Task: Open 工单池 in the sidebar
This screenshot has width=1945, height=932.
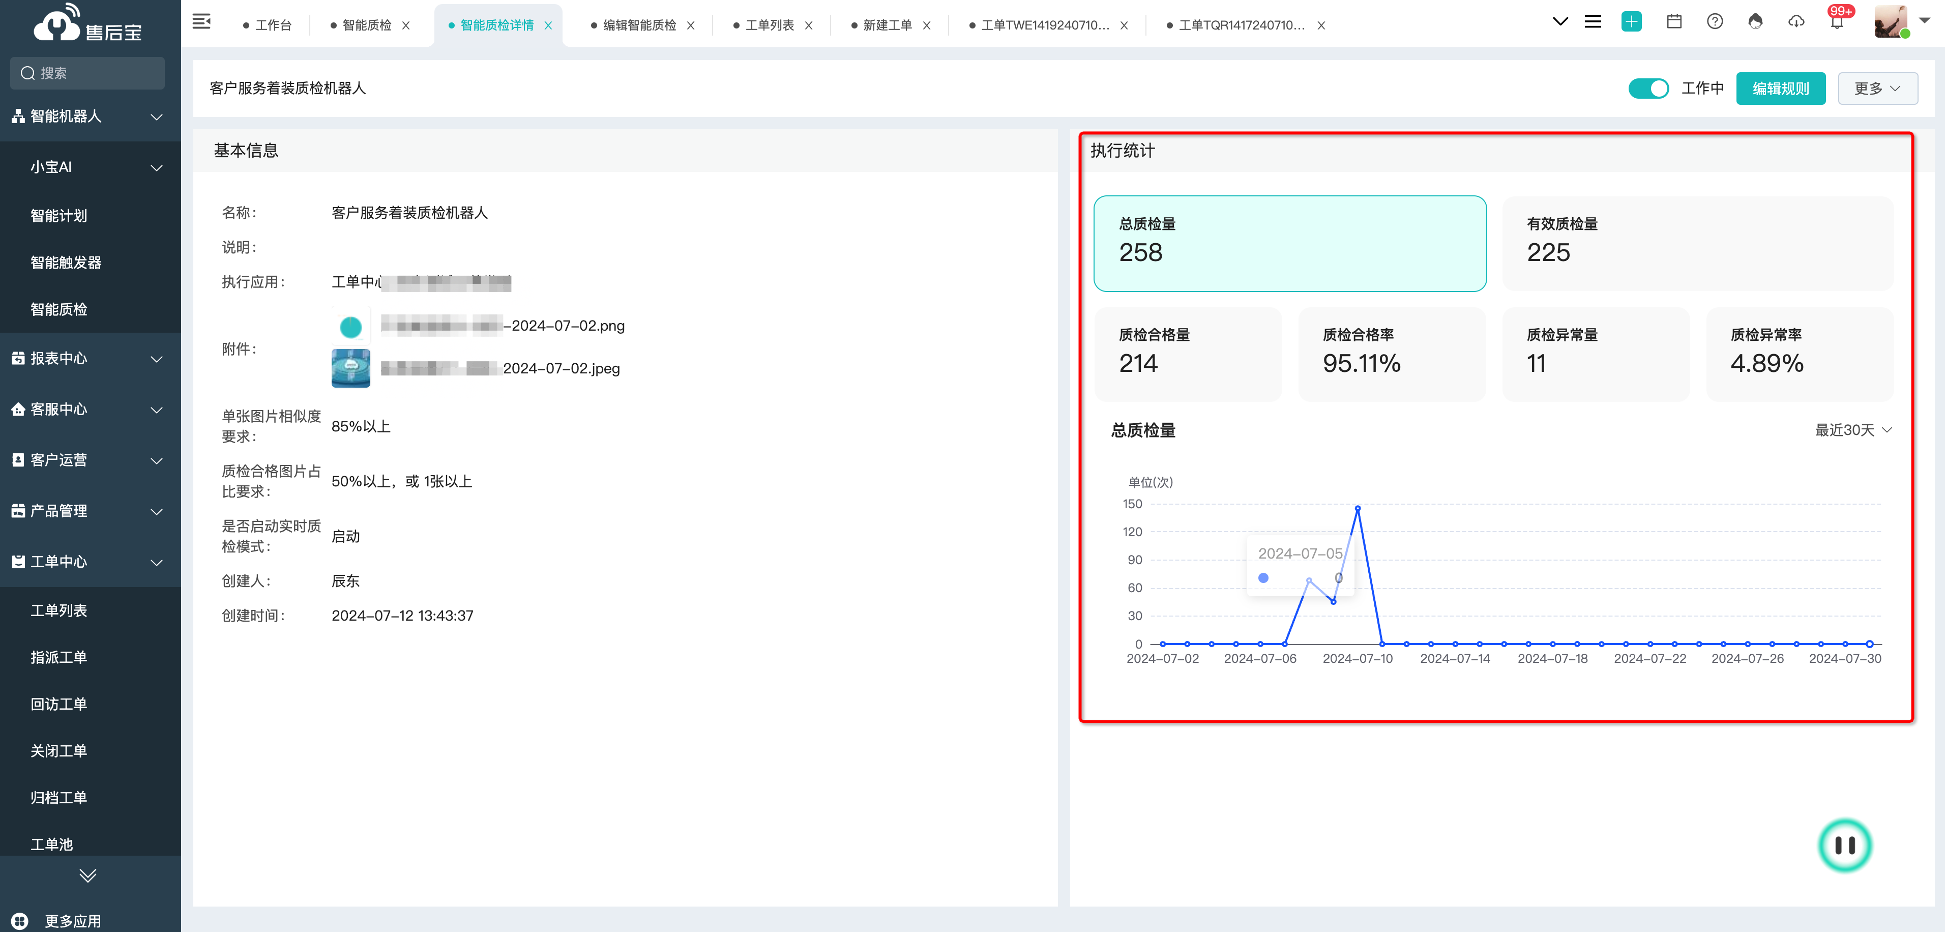Action: (51, 844)
